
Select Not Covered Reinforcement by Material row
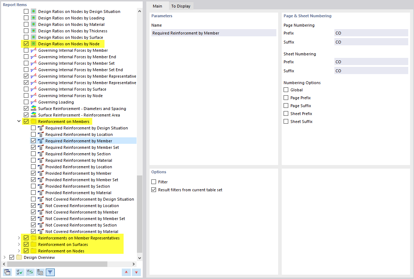[x=82, y=231]
